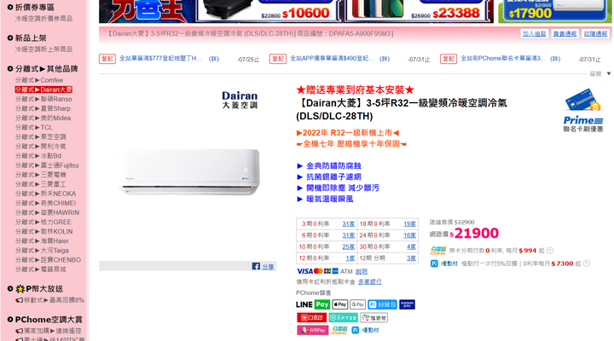Click the 台灣Pay payment icon
This screenshot has width=614, height=341.
point(312,331)
